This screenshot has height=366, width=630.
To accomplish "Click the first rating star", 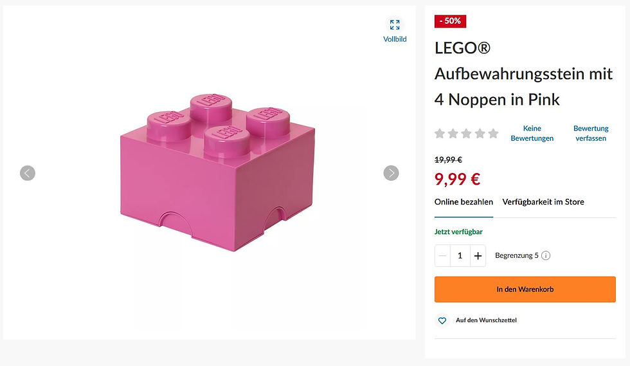I will (440, 133).
